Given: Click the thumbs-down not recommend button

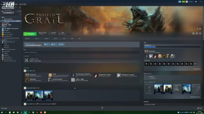Looking at the screenshot, I should [54, 44].
